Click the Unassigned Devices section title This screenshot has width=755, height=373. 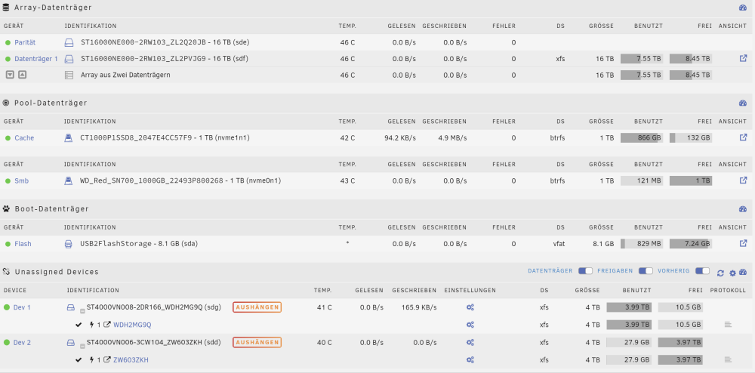pos(57,272)
